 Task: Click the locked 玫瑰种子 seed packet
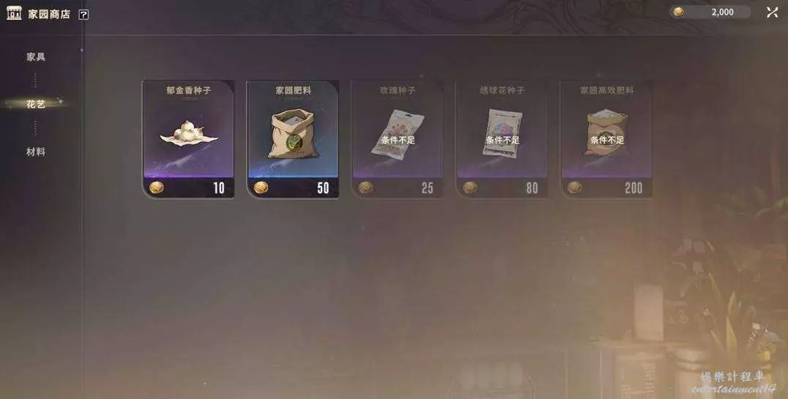pos(398,135)
